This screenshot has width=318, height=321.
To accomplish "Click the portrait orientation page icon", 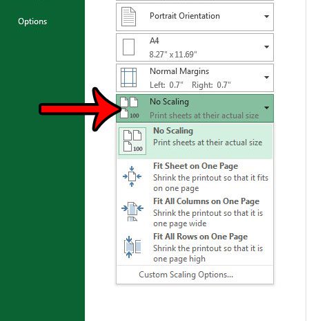I will coord(128,17).
